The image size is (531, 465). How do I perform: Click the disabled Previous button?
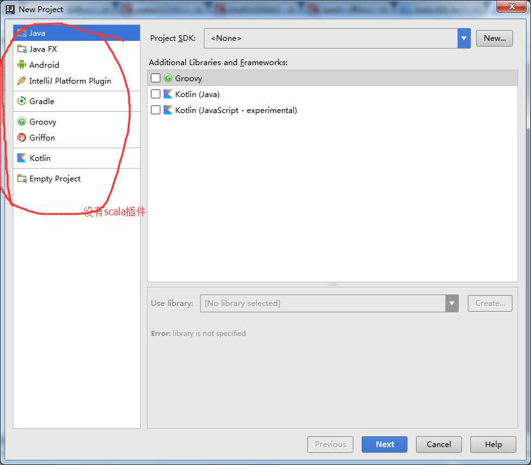(330, 445)
